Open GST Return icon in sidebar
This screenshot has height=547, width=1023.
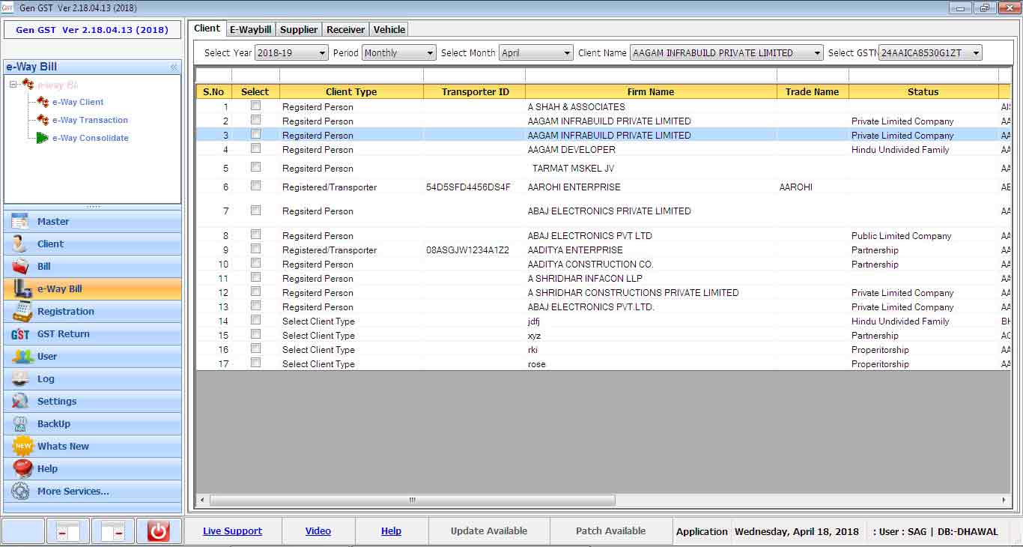coord(21,334)
